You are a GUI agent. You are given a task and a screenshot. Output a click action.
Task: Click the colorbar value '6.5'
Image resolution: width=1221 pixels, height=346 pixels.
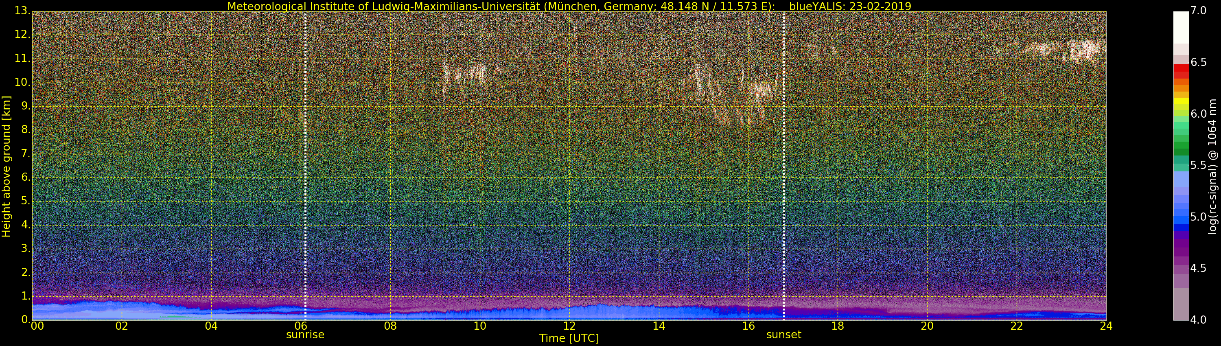[1198, 63]
